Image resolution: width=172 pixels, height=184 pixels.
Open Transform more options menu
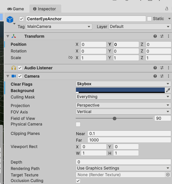[x=169, y=36]
